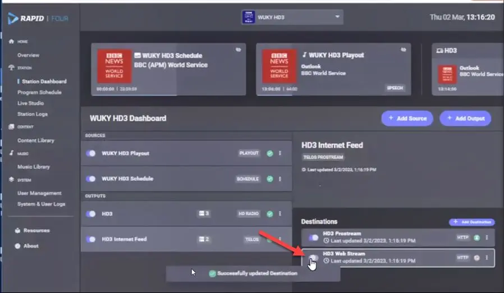Open the WUKY HD3 station selector dropdown

(292, 17)
